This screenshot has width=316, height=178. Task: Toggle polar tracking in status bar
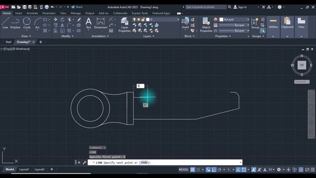(219, 170)
